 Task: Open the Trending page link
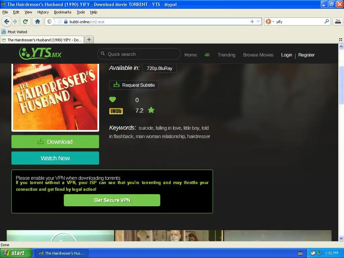click(x=226, y=55)
